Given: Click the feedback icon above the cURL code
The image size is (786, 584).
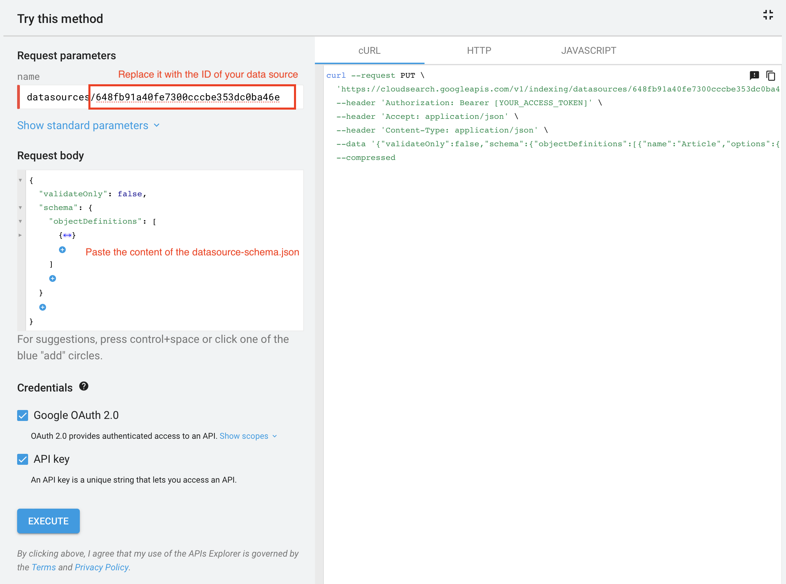Looking at the screenshot, I should (x=754, y=75).
